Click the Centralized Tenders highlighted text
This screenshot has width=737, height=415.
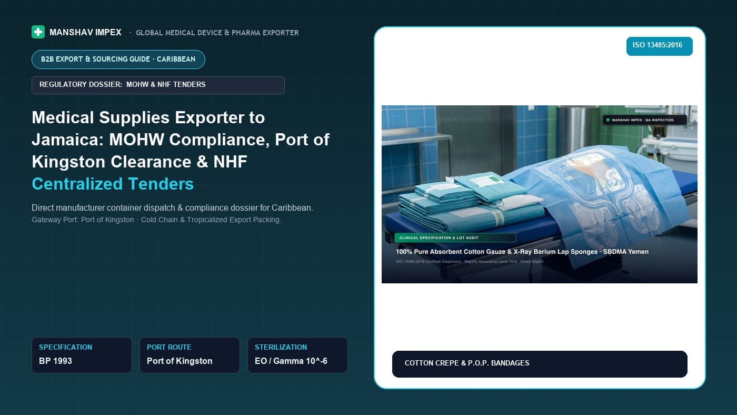(113, 184)
